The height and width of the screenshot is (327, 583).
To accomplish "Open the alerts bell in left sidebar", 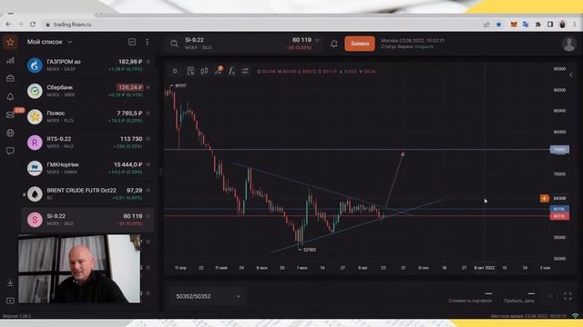I will [x=10, y=97].
